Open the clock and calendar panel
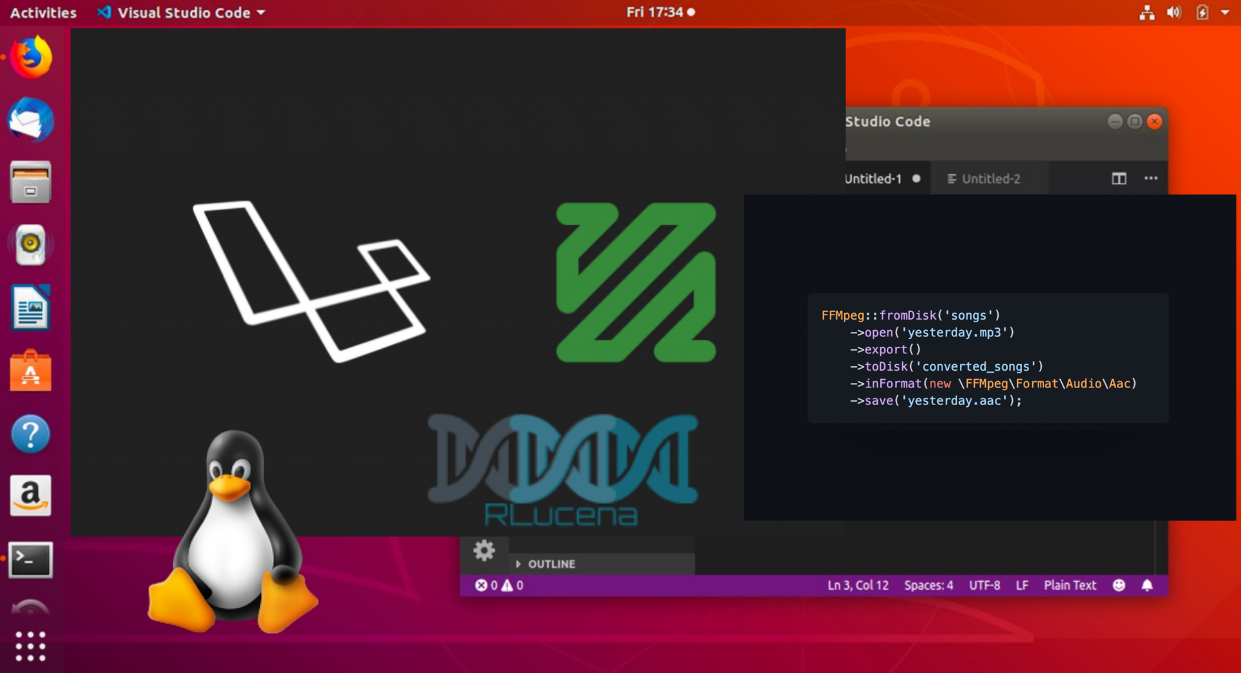 [x=661, y=12]
